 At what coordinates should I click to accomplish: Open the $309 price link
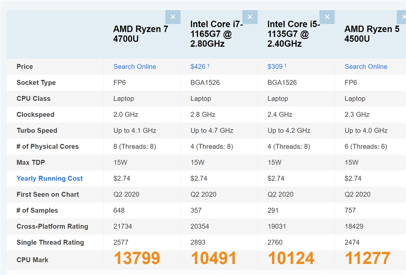pyautogui.click(x=275, y=67)
